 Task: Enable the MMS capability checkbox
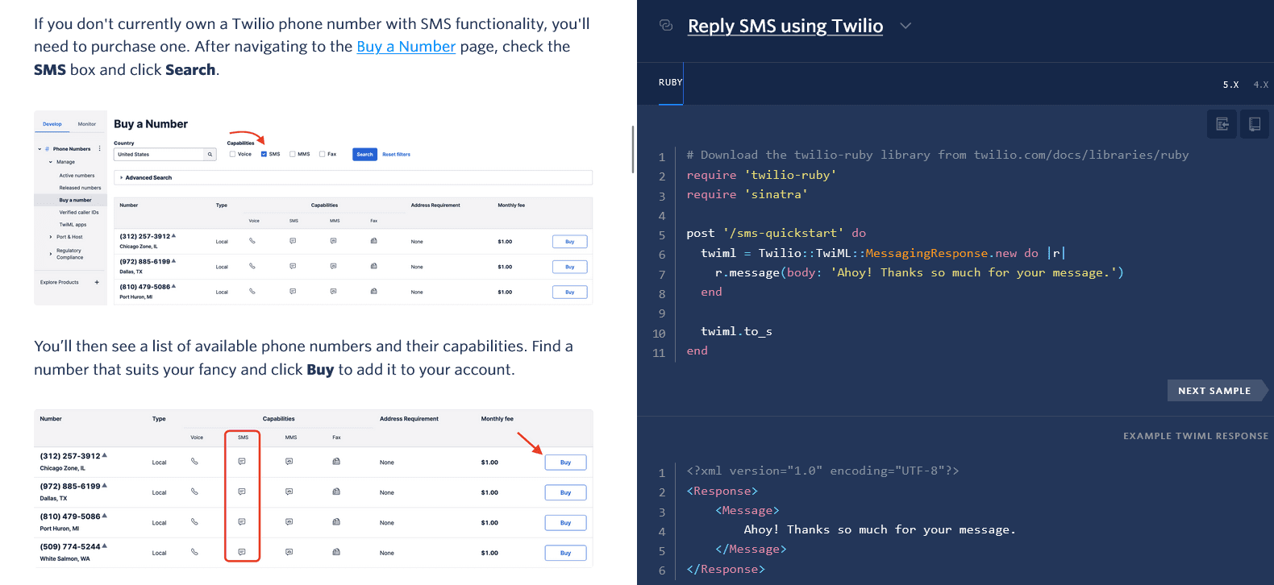[293, 154]
